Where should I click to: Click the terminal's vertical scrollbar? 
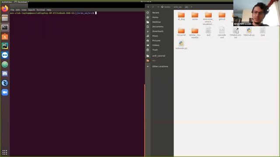click(144, 120)
